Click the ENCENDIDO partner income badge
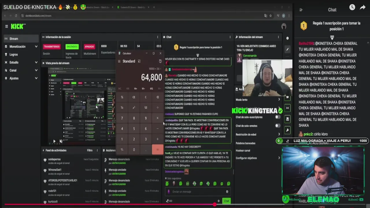The image size is (370, 208). [72, 47]
